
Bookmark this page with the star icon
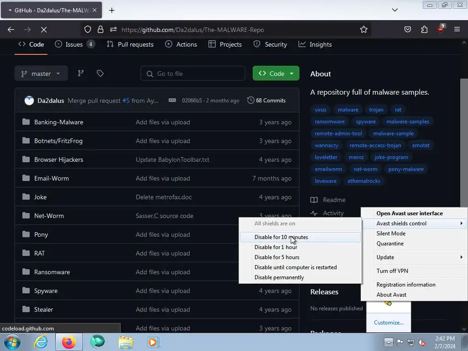pos(363,29)
